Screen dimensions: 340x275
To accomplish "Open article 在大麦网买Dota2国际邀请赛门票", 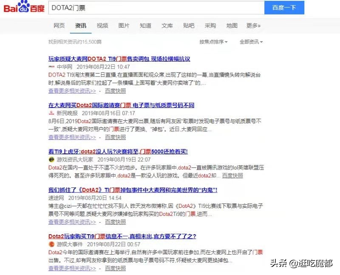I will [x=121, y=105].
